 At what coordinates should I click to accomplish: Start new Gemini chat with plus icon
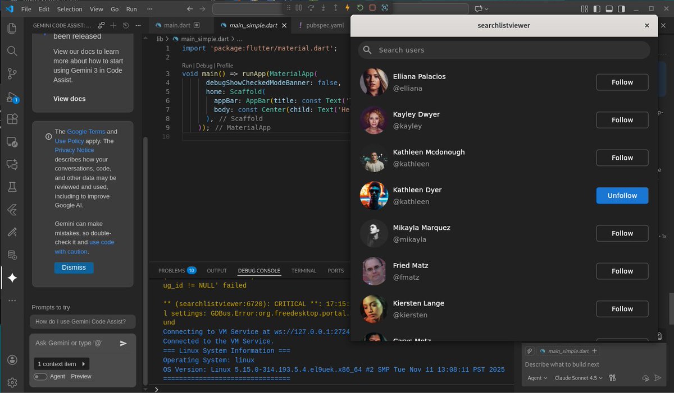pyautogui.click(x=113, y=25)
